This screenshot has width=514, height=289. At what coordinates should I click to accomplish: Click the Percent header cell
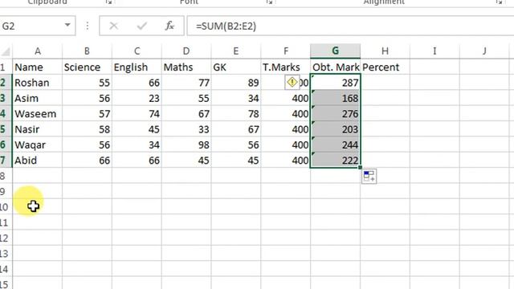(x=385, y=67)
